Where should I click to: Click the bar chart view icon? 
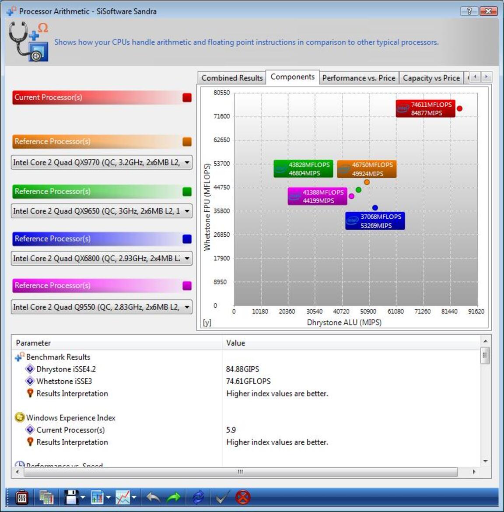coord(97,498)
